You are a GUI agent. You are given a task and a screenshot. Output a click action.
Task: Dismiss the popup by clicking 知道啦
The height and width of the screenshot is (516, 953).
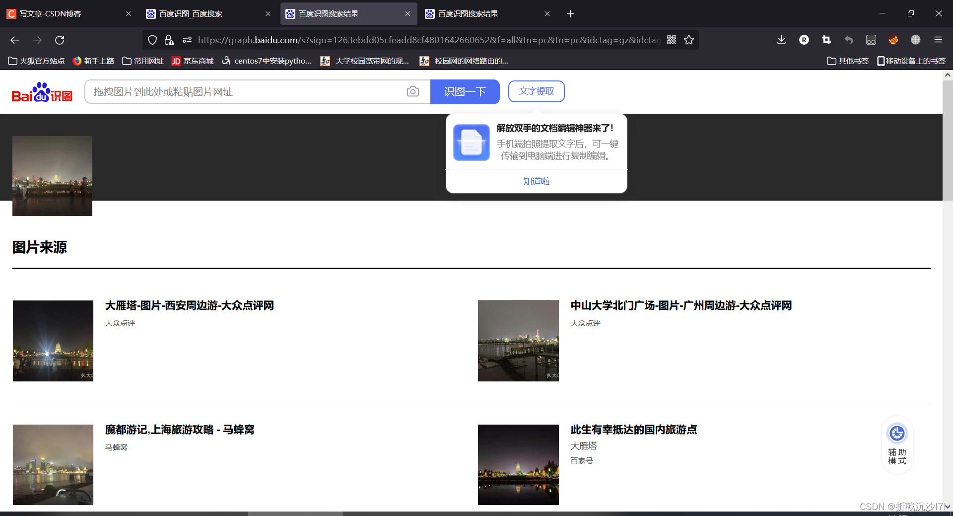536,181
